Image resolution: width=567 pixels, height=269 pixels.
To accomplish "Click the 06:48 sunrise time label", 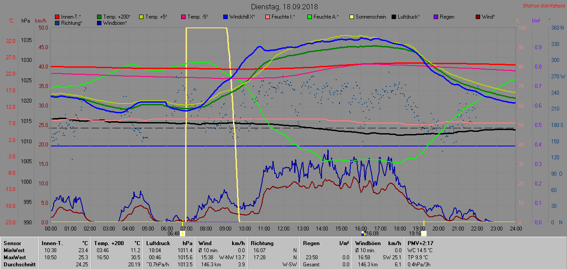I will [173, 234].
